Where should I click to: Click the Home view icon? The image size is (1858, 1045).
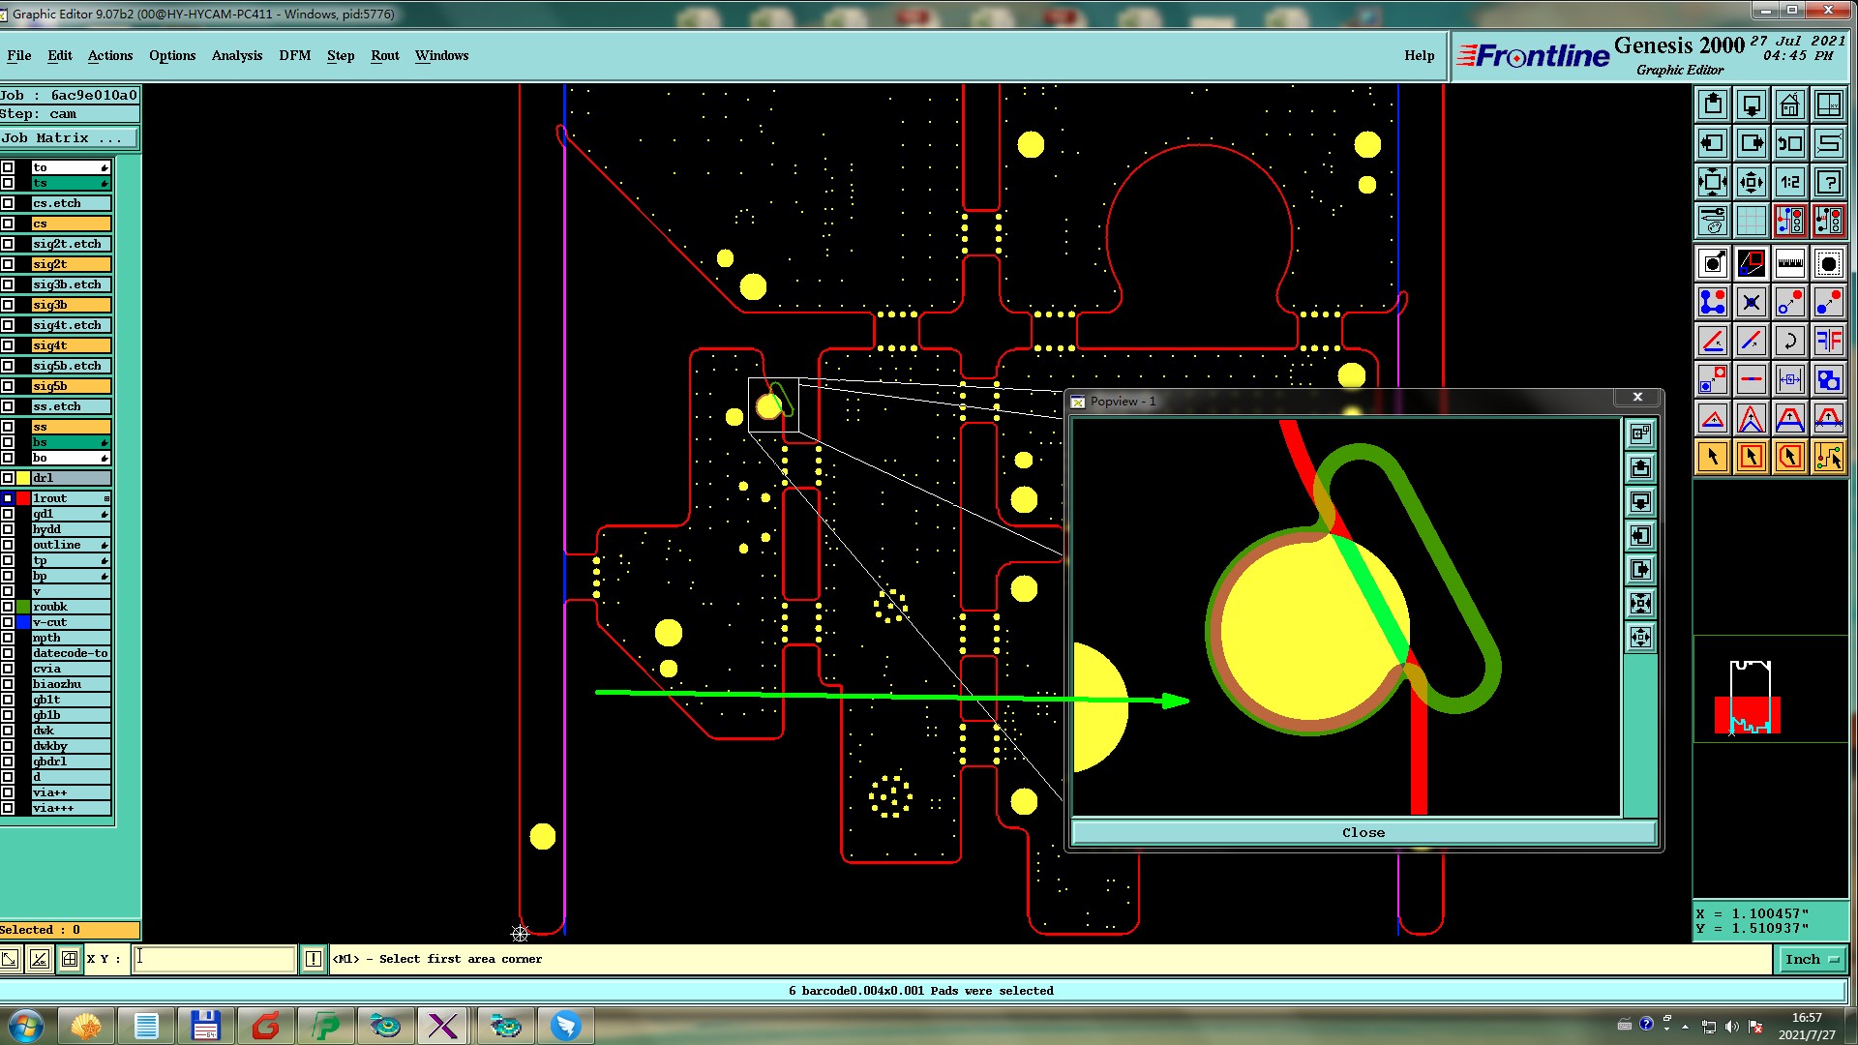click(x=1789, y=104)
